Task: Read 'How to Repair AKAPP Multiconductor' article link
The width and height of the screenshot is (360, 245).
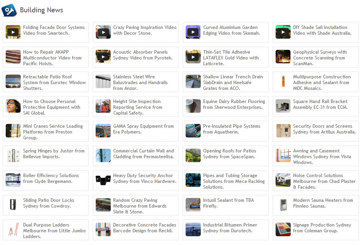Action: pyautogui.click(x=53, y=58)
